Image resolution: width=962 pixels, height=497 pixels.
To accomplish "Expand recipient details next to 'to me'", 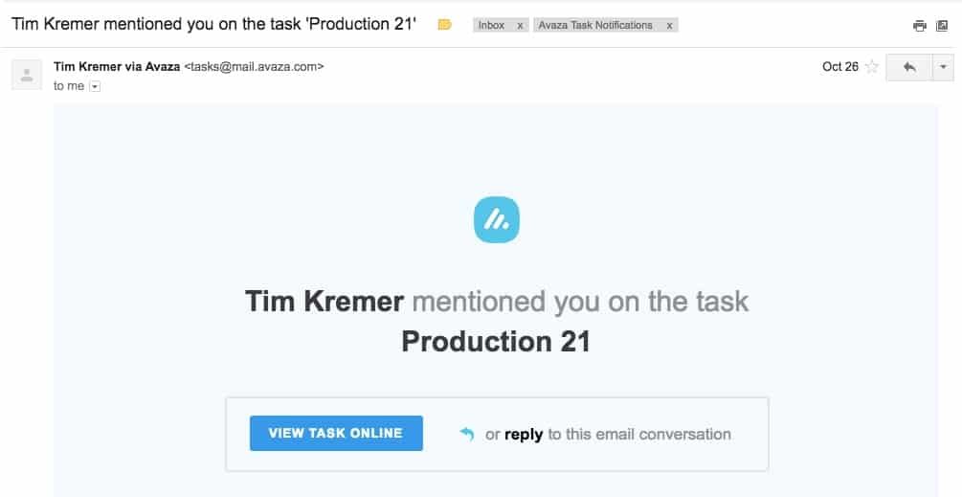I will (x=94, y=86).
